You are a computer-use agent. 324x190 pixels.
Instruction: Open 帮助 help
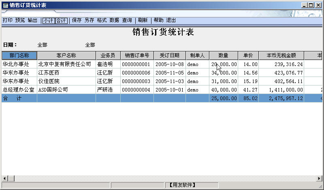coord(158,20)
